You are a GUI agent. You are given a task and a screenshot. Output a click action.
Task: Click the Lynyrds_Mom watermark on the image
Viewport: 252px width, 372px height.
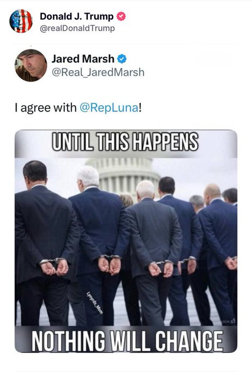coord(95,303)
